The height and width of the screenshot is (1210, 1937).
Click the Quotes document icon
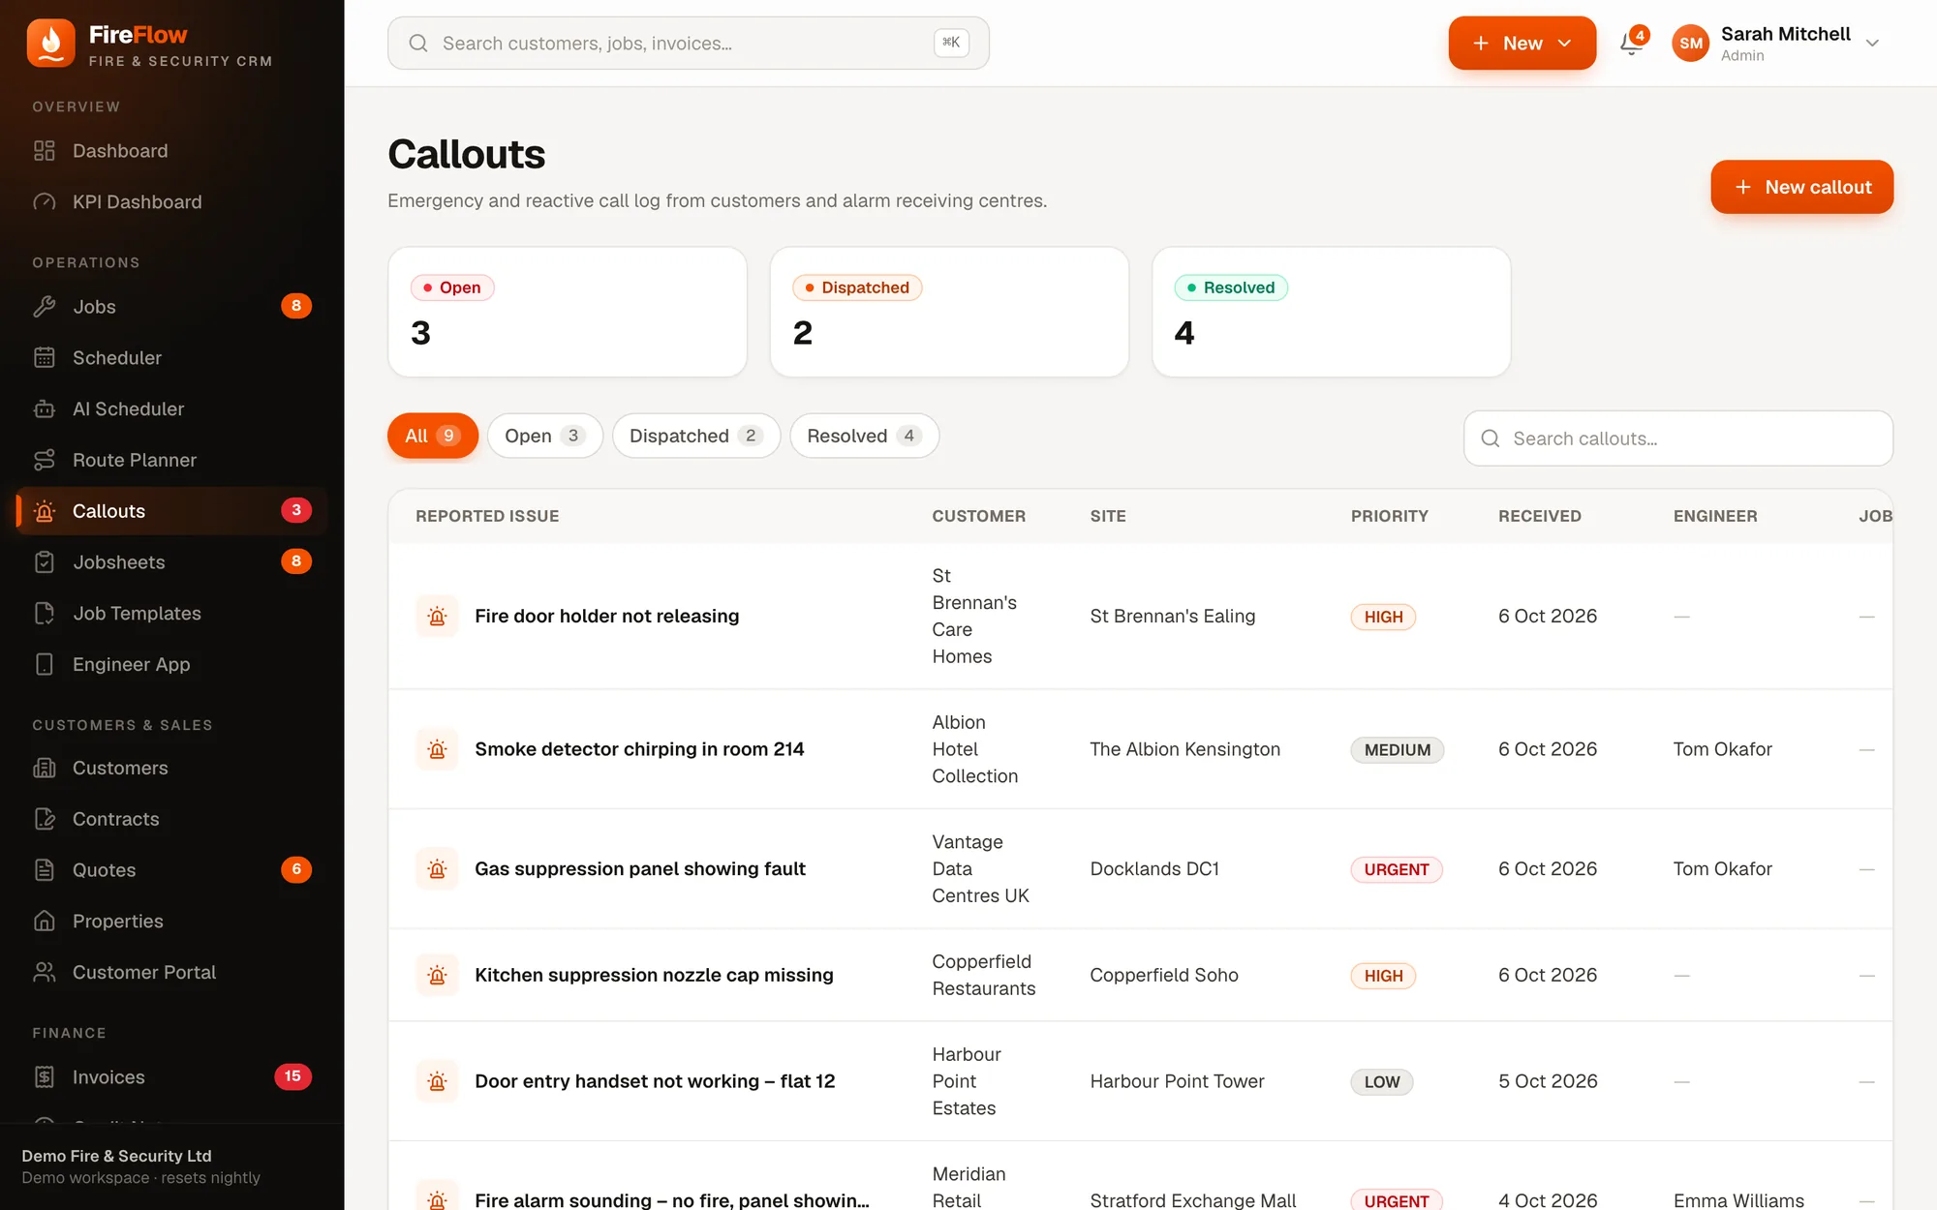[x=45, y=870]
